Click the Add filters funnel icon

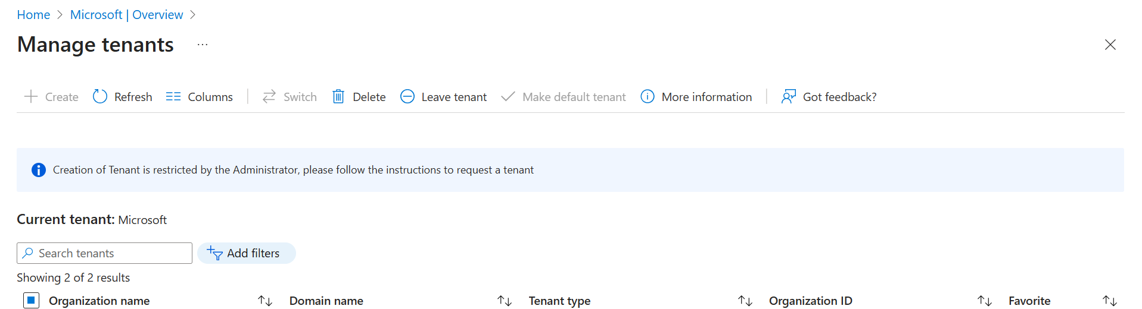tap(215, 253)
